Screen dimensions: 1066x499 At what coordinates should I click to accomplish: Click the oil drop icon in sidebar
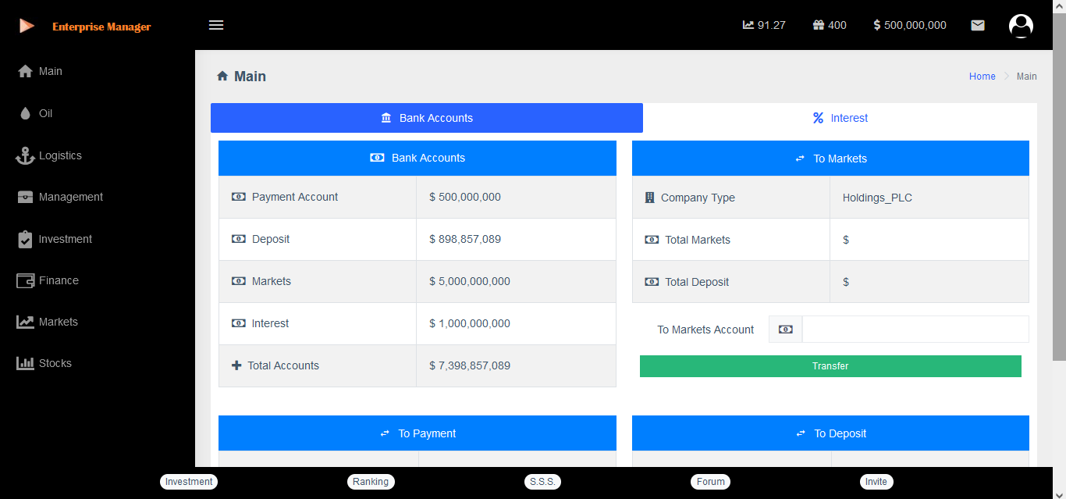click(25, 113)
